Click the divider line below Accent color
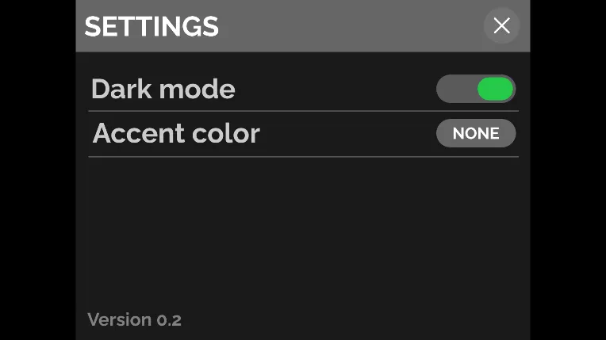 [x=303, y=157]
